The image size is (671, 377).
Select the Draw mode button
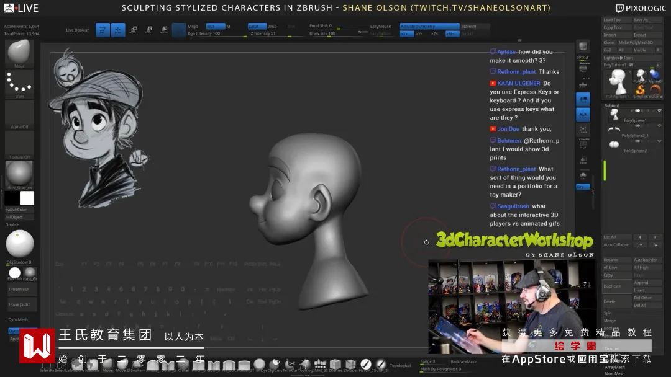(118, 30)
